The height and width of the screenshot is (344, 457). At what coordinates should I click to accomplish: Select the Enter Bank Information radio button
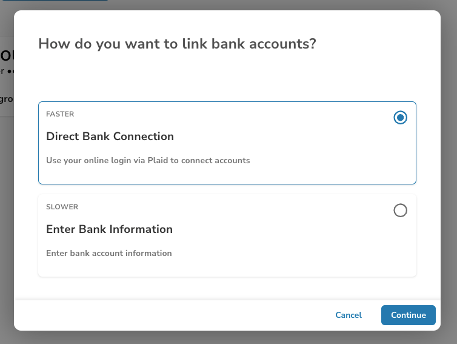(400, 211)
